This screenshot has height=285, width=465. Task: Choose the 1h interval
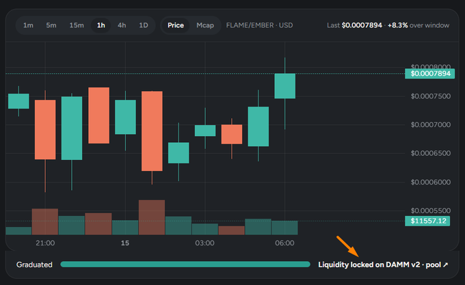tap(101, 25)
